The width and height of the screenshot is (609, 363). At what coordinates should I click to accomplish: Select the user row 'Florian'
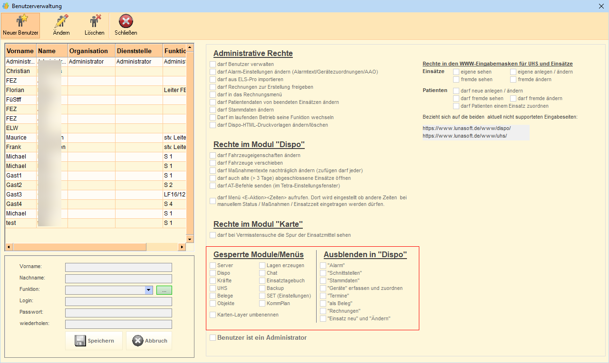[x=95, y=90]
